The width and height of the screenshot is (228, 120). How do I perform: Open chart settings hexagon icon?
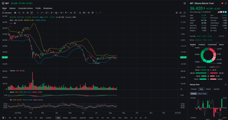point(181,13)
